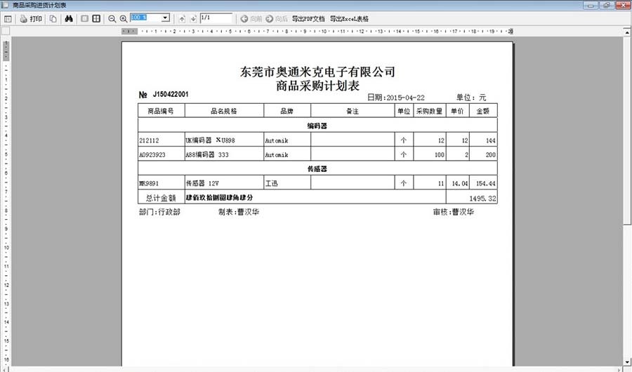The width and height of the screenshot is (632, 372).
Task: Click the 向后 forward navigation button
Action: [277, 19]
